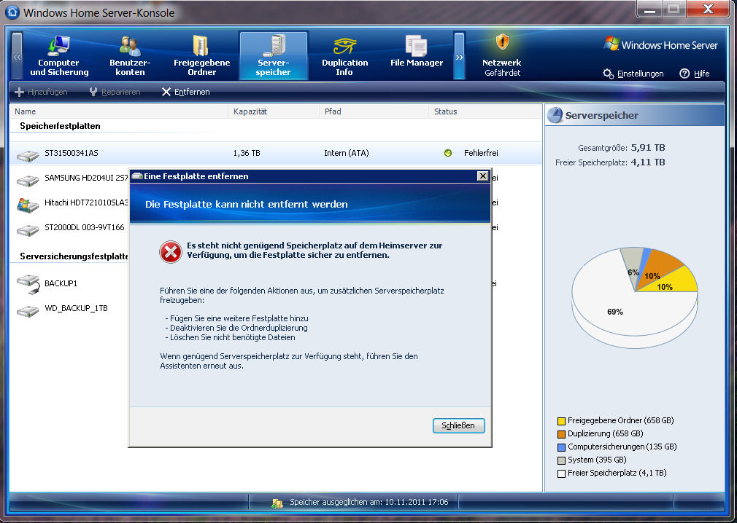The image size is (737, 523).
Task: Click red error icon in dialog
Action: click(x=171, y=252)
